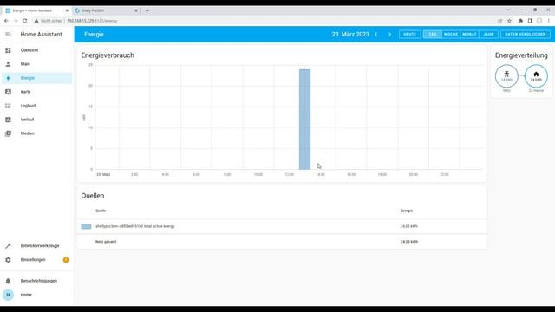Select the WOCHE period view

tap(451, 35)
